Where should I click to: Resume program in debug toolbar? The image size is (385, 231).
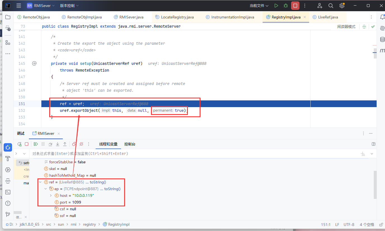point(36,144)
